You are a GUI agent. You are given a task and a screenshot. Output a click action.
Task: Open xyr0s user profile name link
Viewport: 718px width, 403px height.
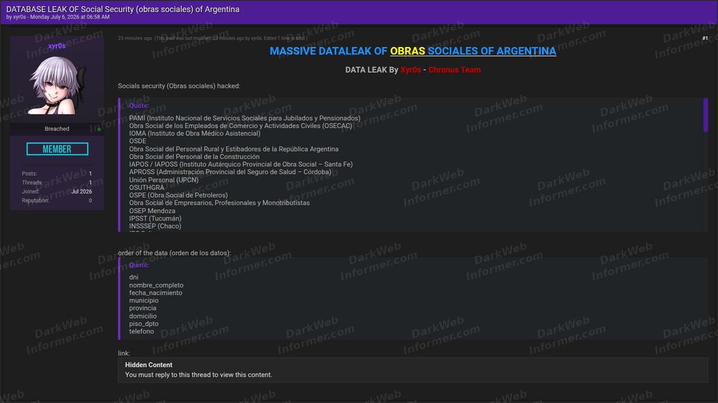coord(57,46)
